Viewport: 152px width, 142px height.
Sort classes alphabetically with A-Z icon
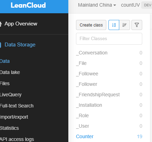tap(114, 25)
